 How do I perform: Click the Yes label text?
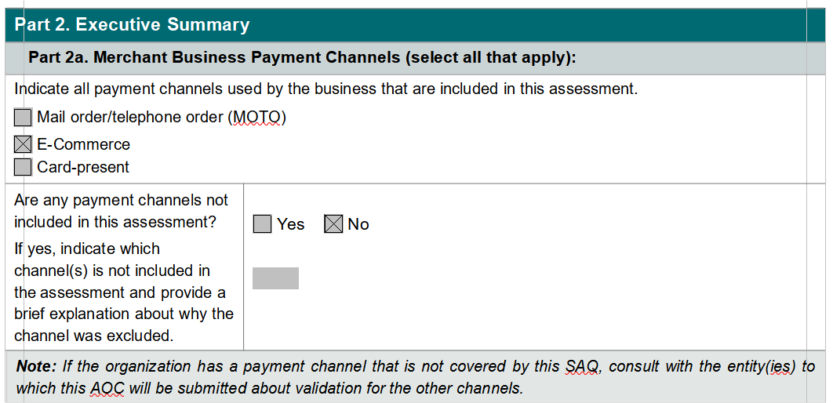290,224
